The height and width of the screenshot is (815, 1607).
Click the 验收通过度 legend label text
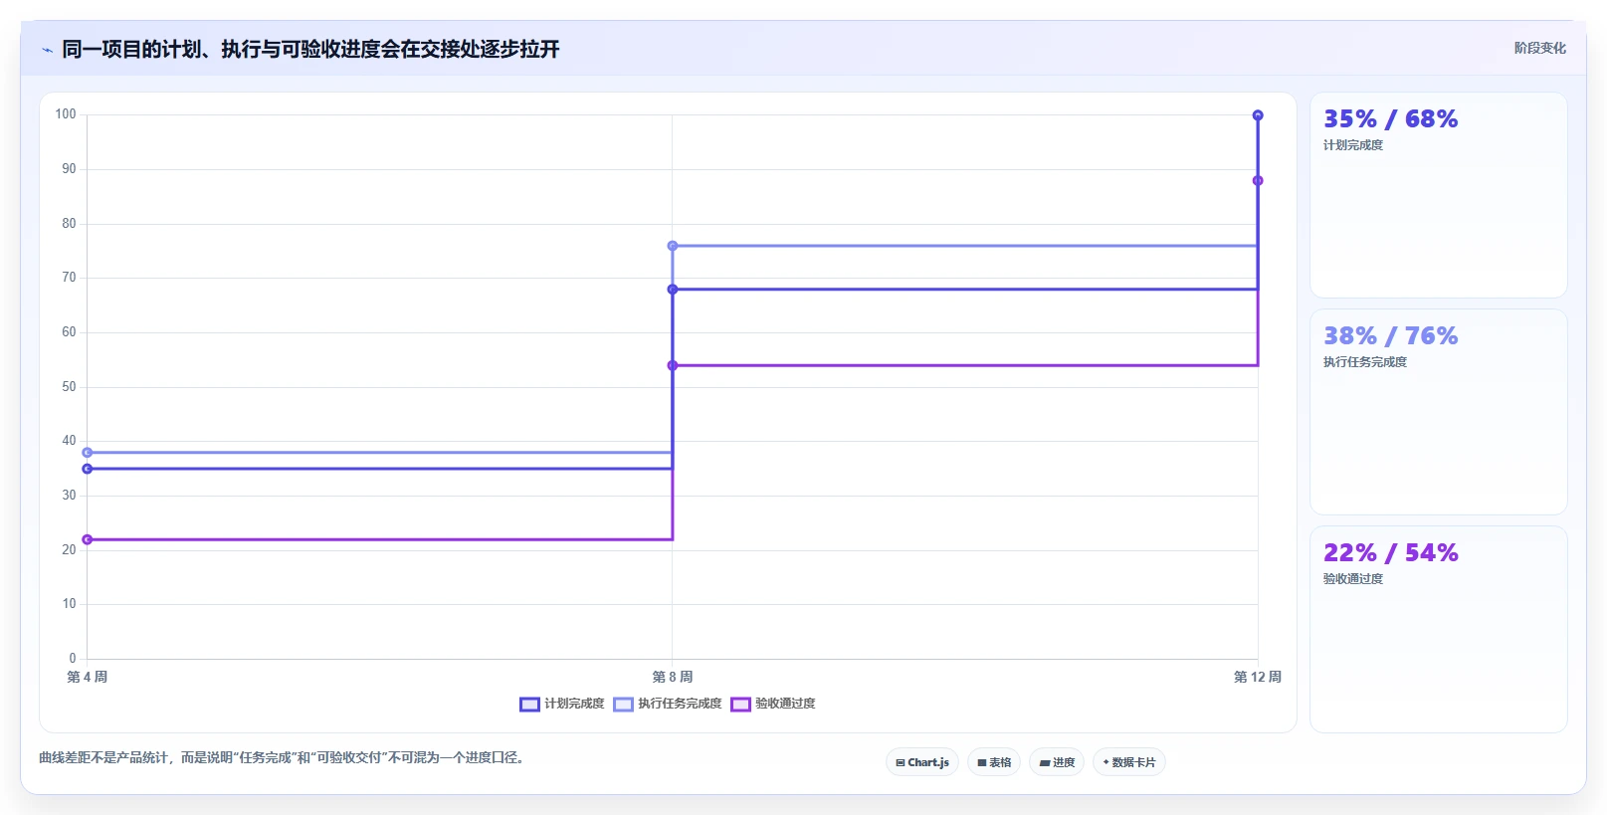click(785, 704)
